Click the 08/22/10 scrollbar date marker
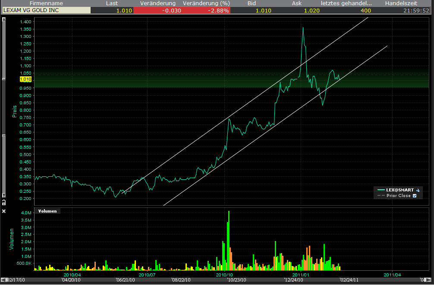Image resolution: width=434 pixels, height=285 pixels. coord(181,280)
